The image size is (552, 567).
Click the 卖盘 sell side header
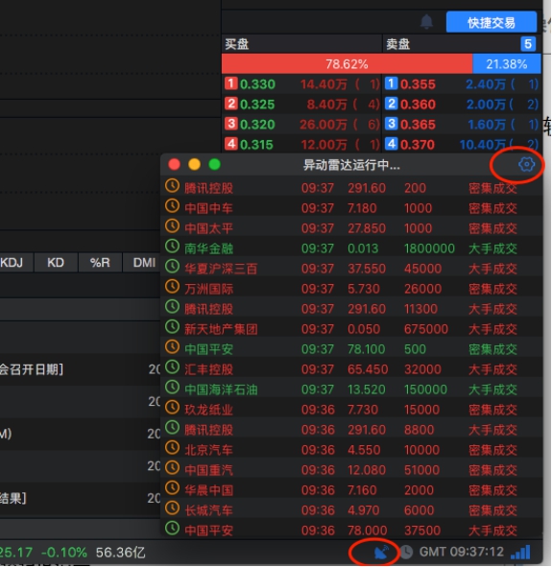coord(397,44)
